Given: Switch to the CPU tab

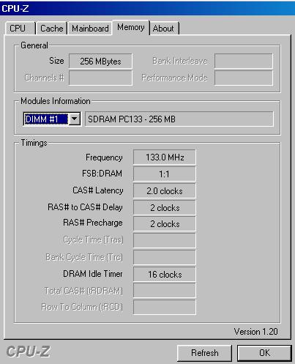Looking at the screenshot, I should click(20, 29).
